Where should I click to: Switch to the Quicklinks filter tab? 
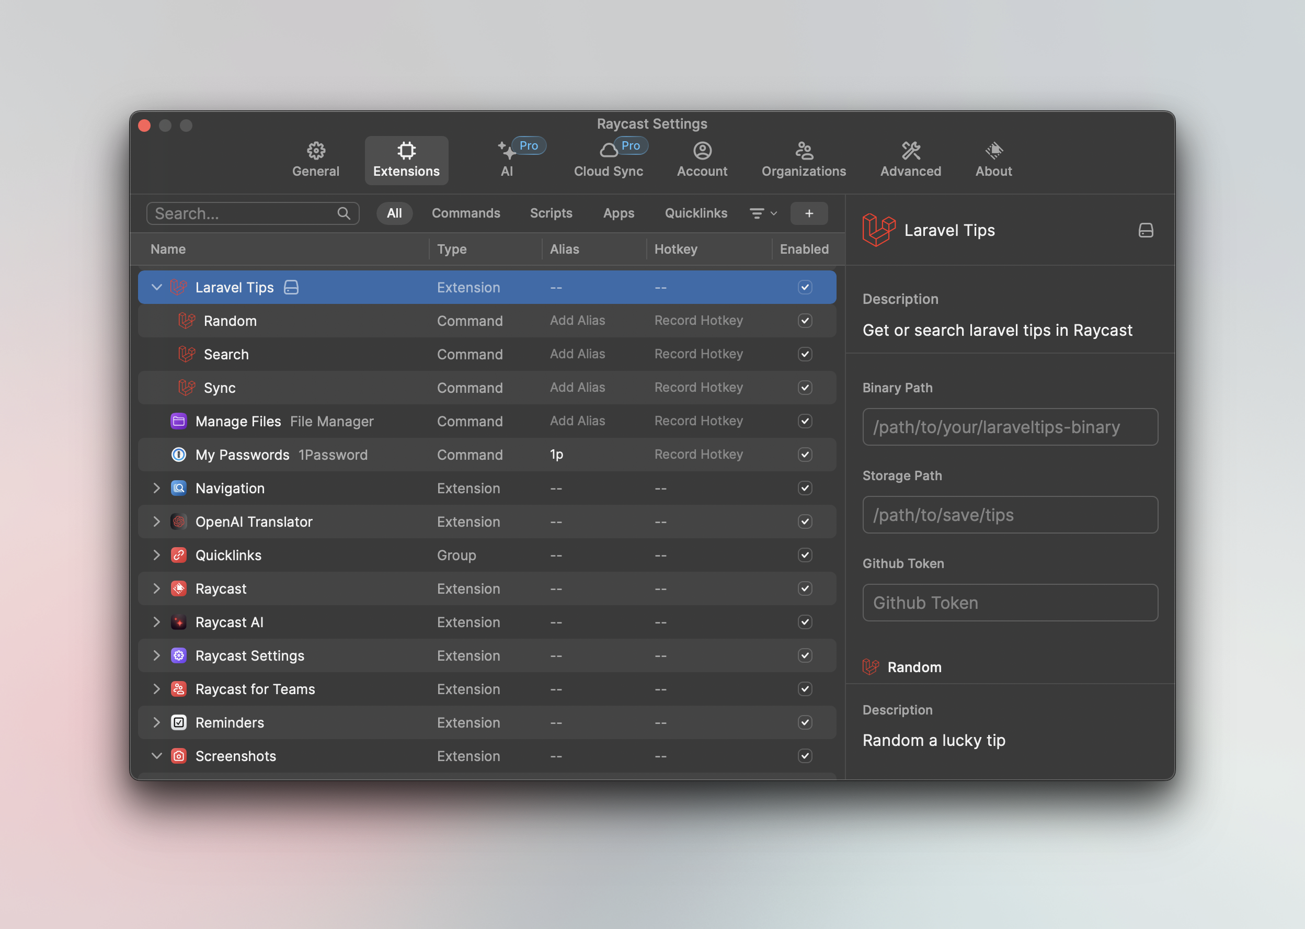pos(696,213)
